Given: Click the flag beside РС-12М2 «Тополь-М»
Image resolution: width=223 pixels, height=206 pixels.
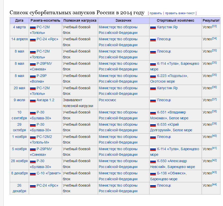Looking at the screenshot, I should click(33, 137).
